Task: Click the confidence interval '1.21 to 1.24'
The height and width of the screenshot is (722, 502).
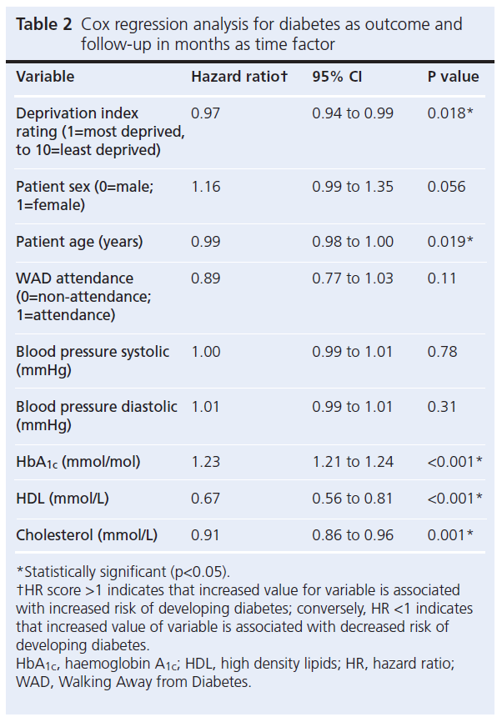Action: pyautogui.click(x=353, y=461)
